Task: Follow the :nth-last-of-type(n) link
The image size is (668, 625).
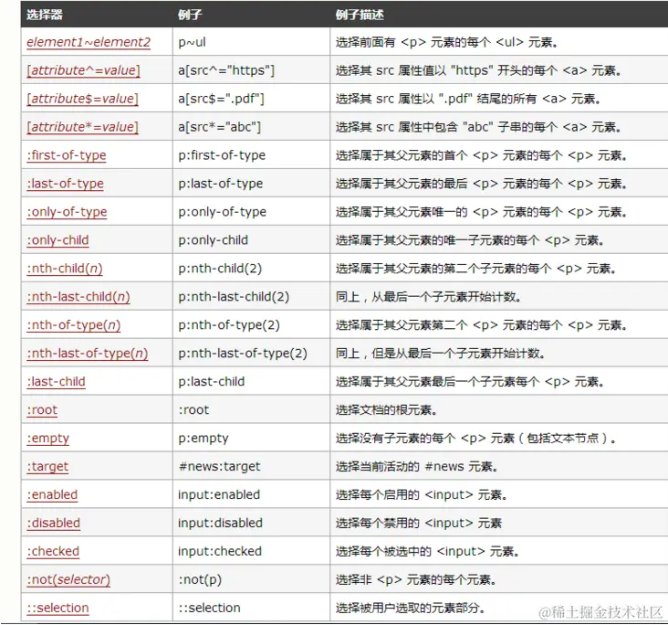Action: (88, 354)
